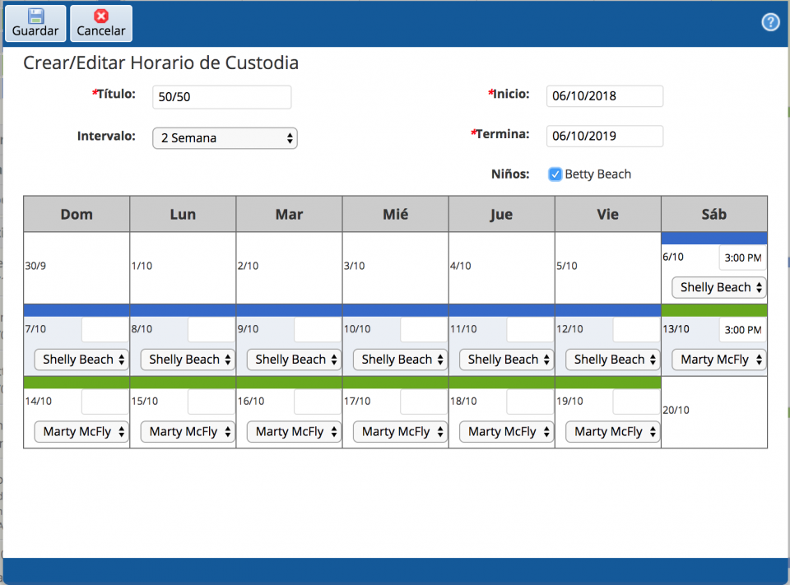Open the 18/10 Marty McFly dropdown
This screenshot has width=790, height=585.
click(506, 431)
